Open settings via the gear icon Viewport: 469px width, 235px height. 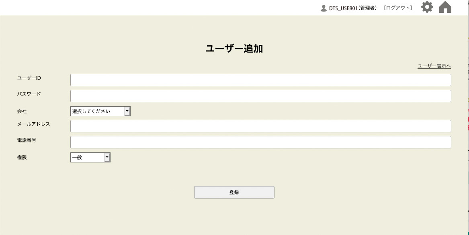427,7
